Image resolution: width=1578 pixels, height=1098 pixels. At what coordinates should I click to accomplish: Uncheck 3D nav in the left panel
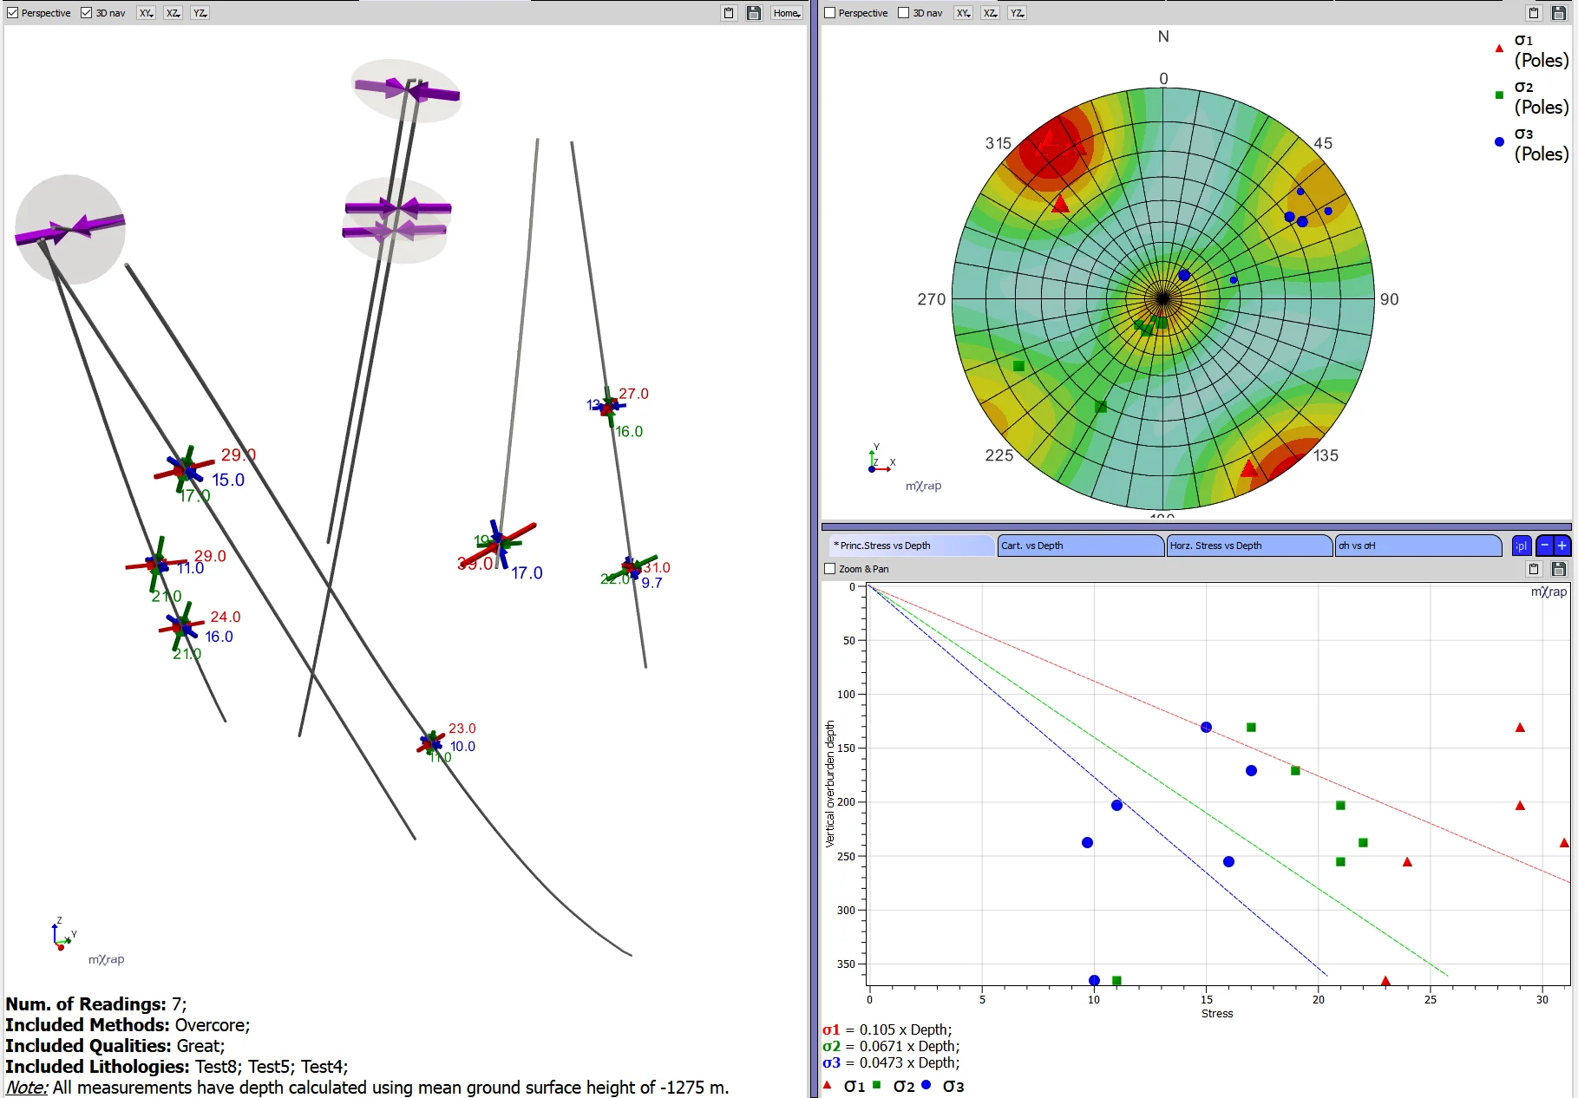[87, 13]
